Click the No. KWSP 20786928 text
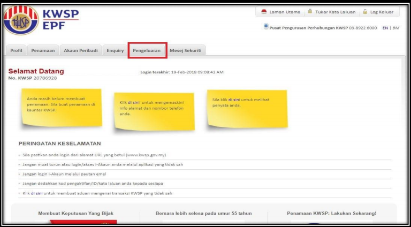Screen dimensions: 411x227 pos(33,78)
